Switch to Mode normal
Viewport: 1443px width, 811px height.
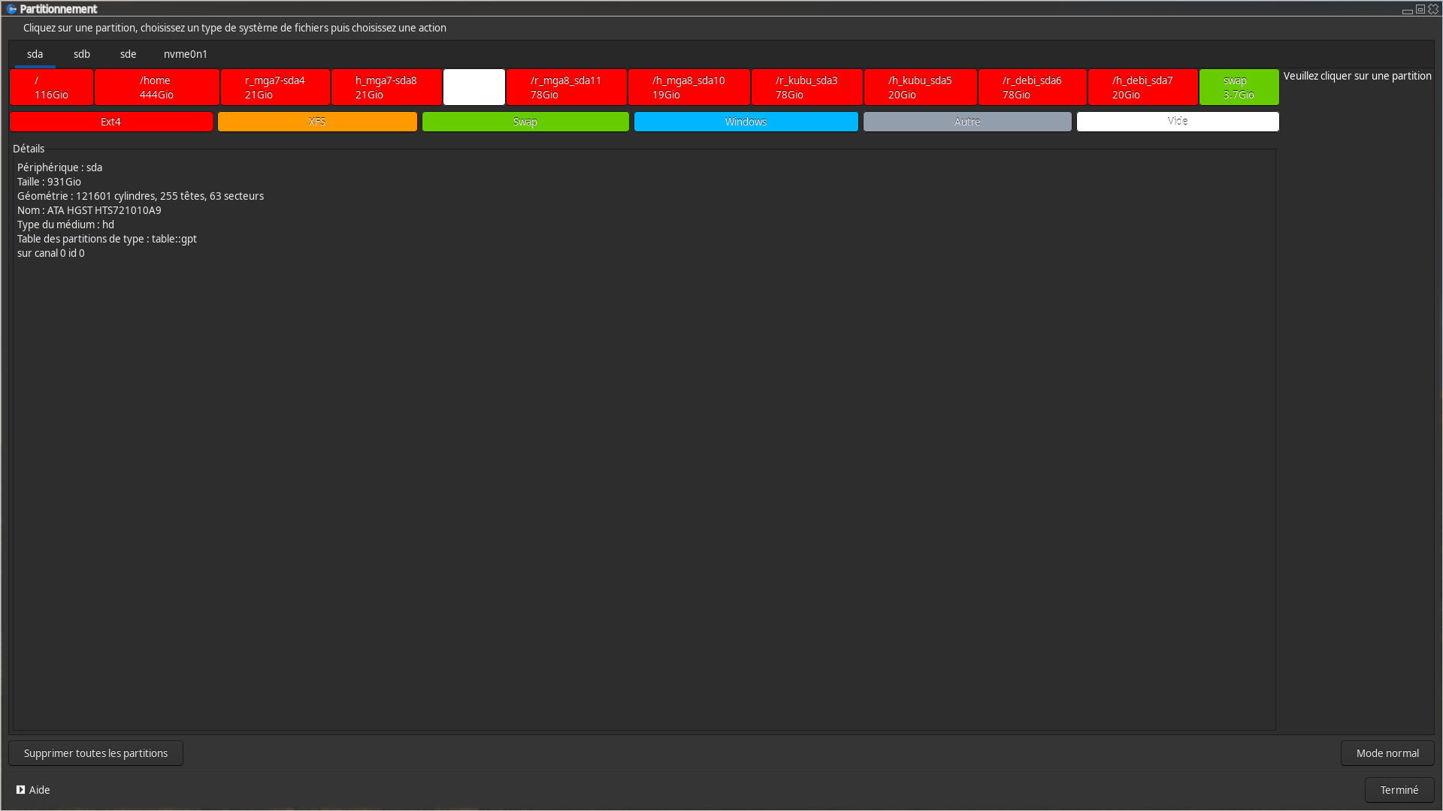coord(1387,753)
